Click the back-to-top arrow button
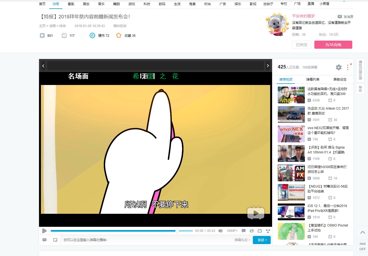 [x=363, y=232]
